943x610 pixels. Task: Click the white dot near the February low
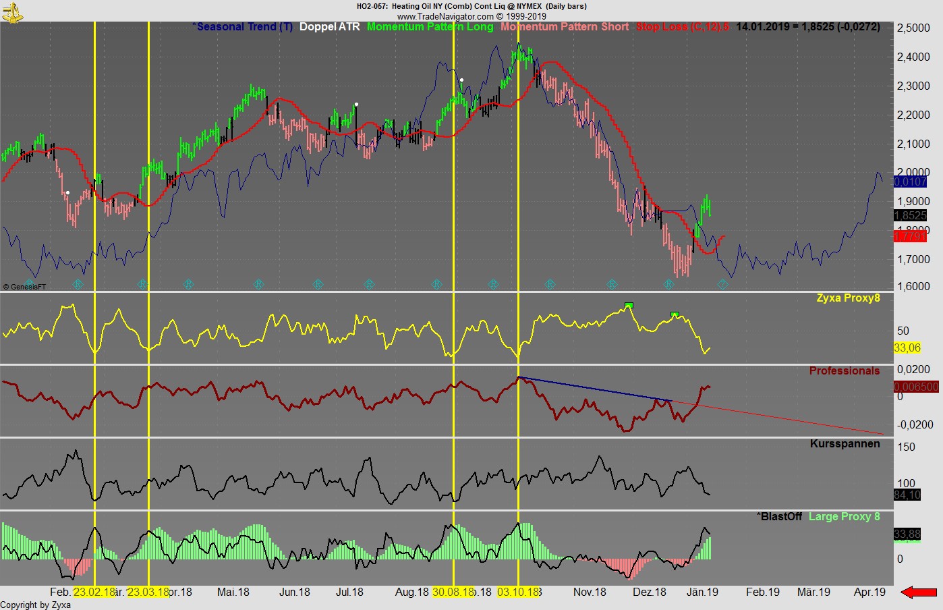[x=67, y=193]
